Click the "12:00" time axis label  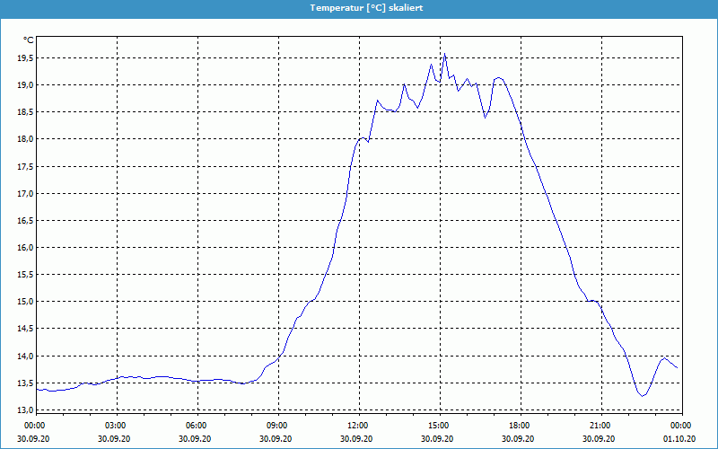coord(359,426)
